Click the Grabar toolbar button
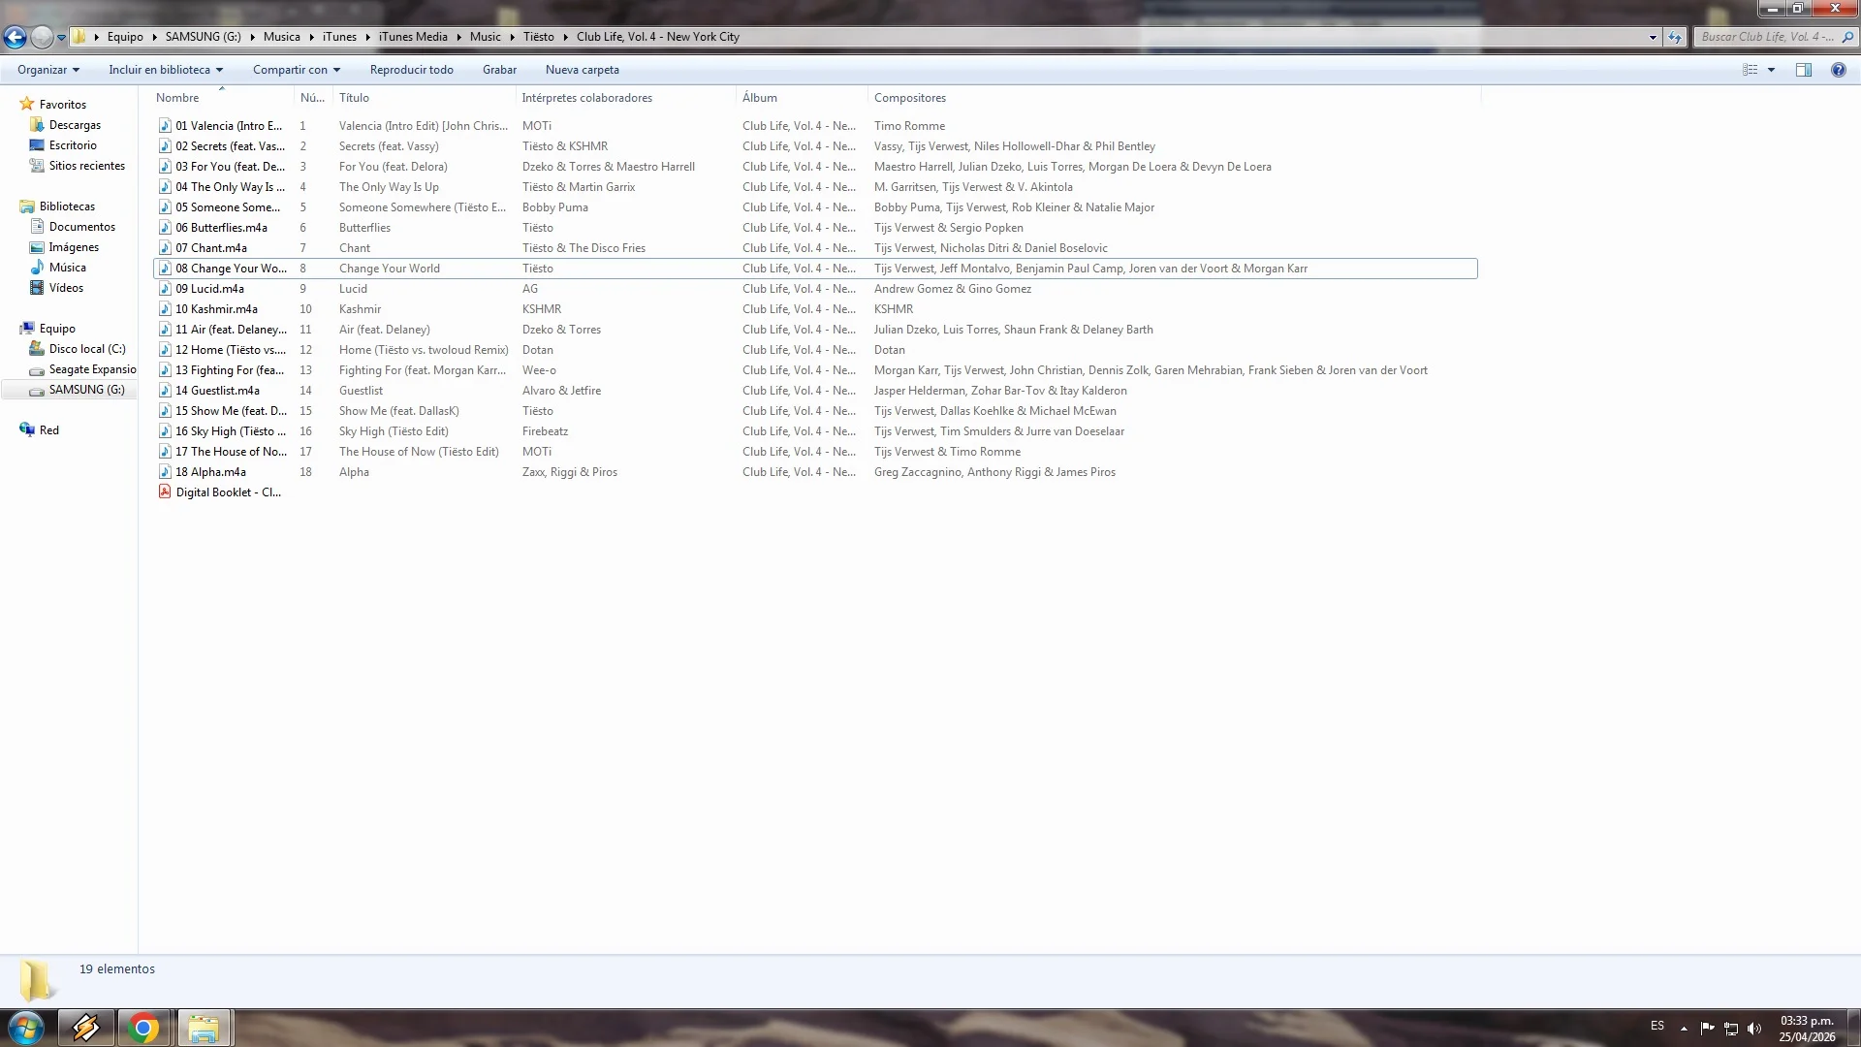The image size is (1861, 1047). click(x=499, y=70)
